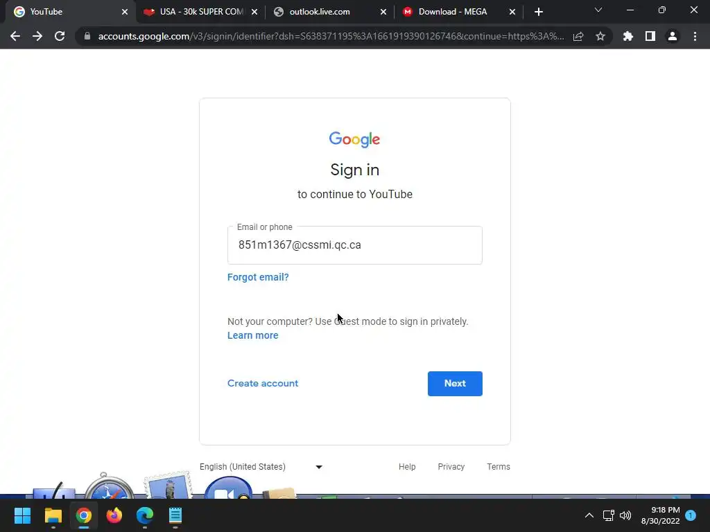Show hidden system tray icons
Viewport: 710px width, 532px height.
589,515
